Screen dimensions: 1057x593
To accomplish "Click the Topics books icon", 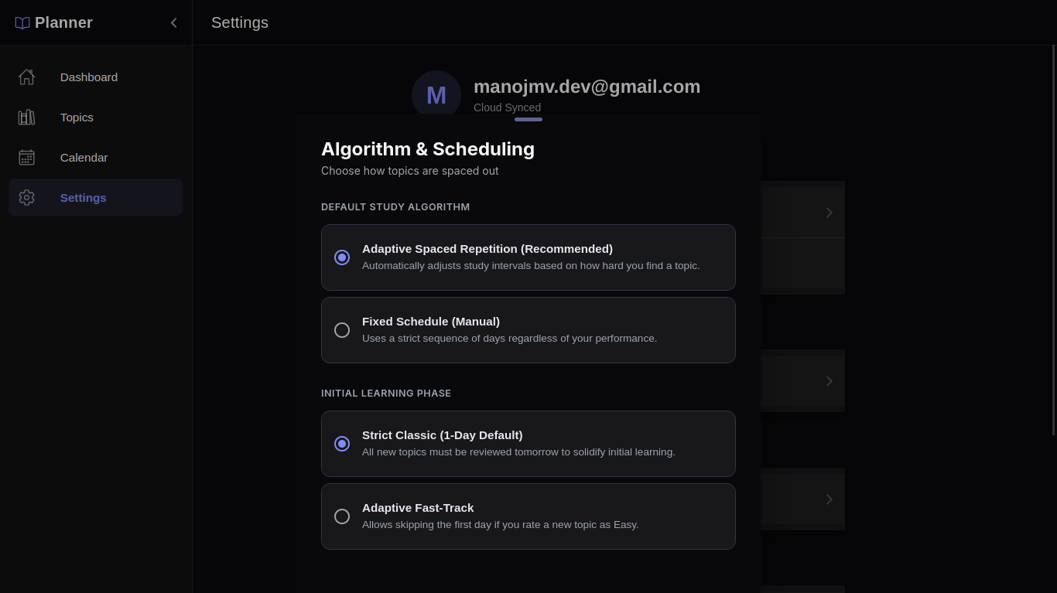I will [27, 117].
